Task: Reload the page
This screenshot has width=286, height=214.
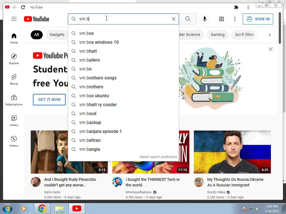Action: 23,7
